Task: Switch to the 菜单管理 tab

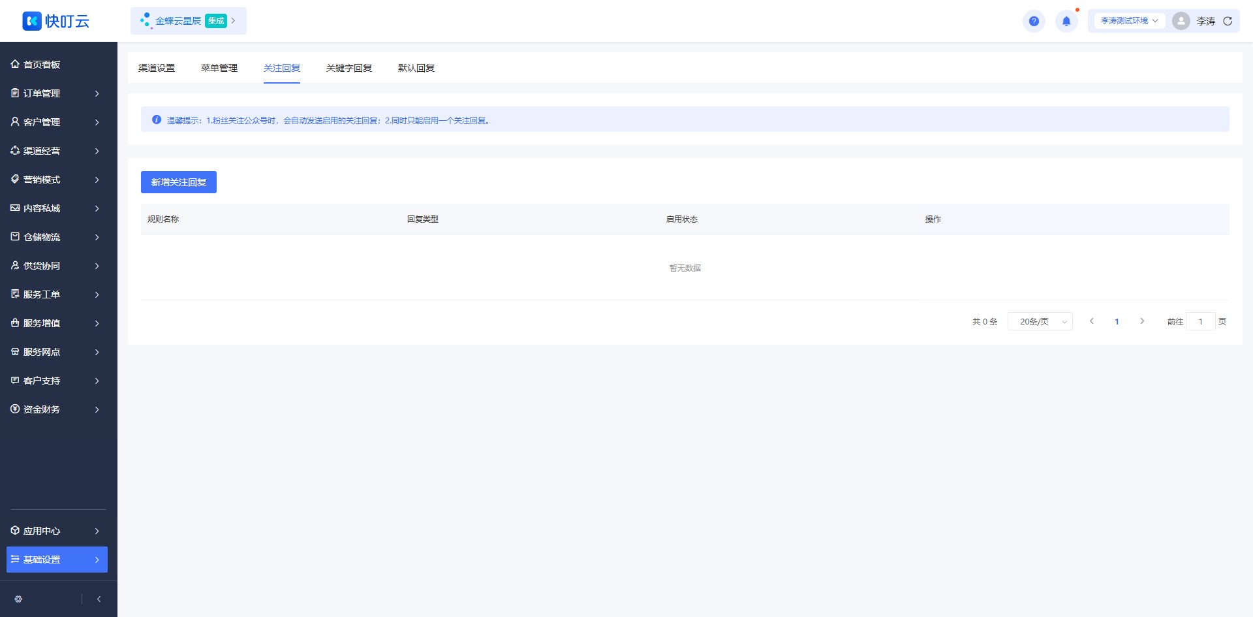Action: [219, 68]
